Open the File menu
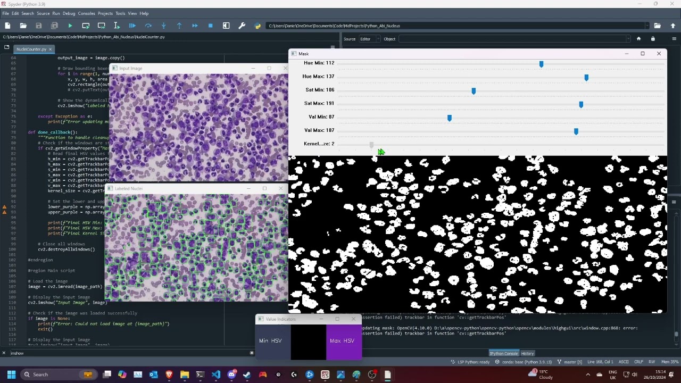The image size is (681, 383). (x=5, y=13)
